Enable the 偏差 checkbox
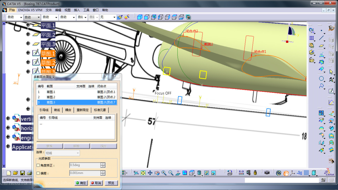 click(38, 173)
